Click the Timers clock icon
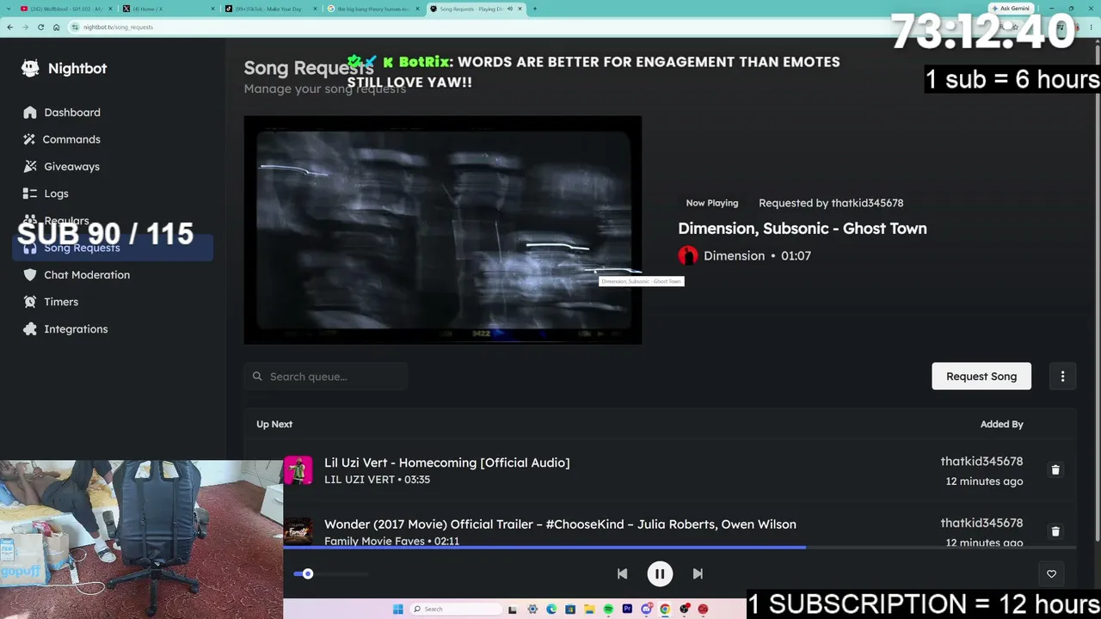Image resolution: width=1101 pixels, height=619 pixels. point(30,302)
